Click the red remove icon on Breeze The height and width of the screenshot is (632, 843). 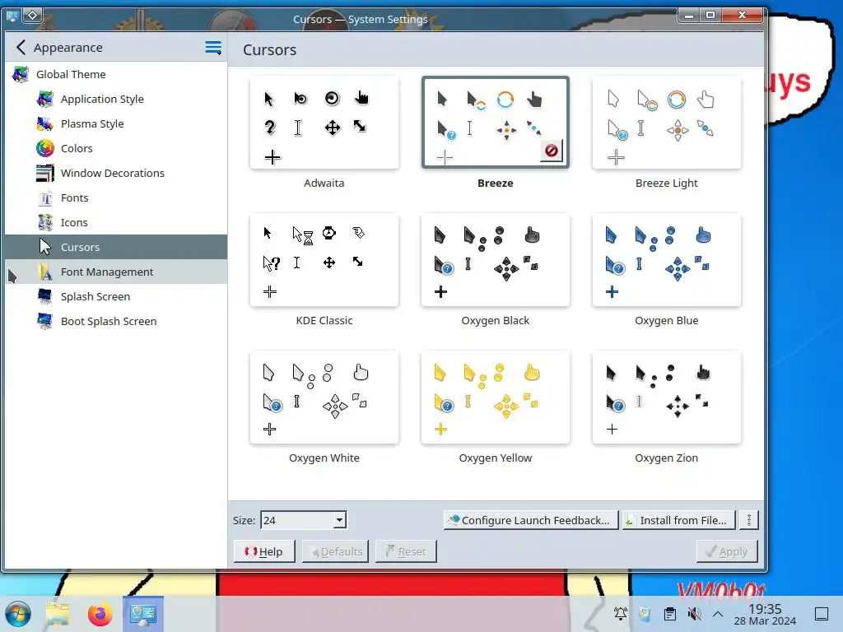point(551,151)
